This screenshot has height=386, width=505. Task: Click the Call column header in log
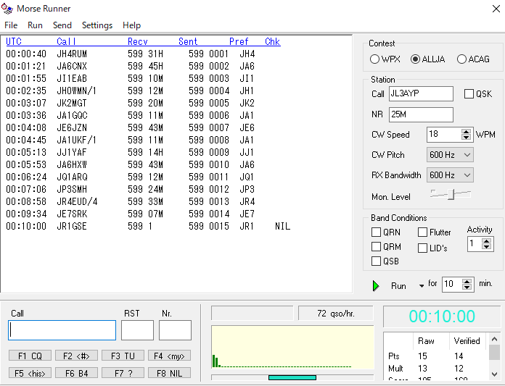tap(66, 41)
